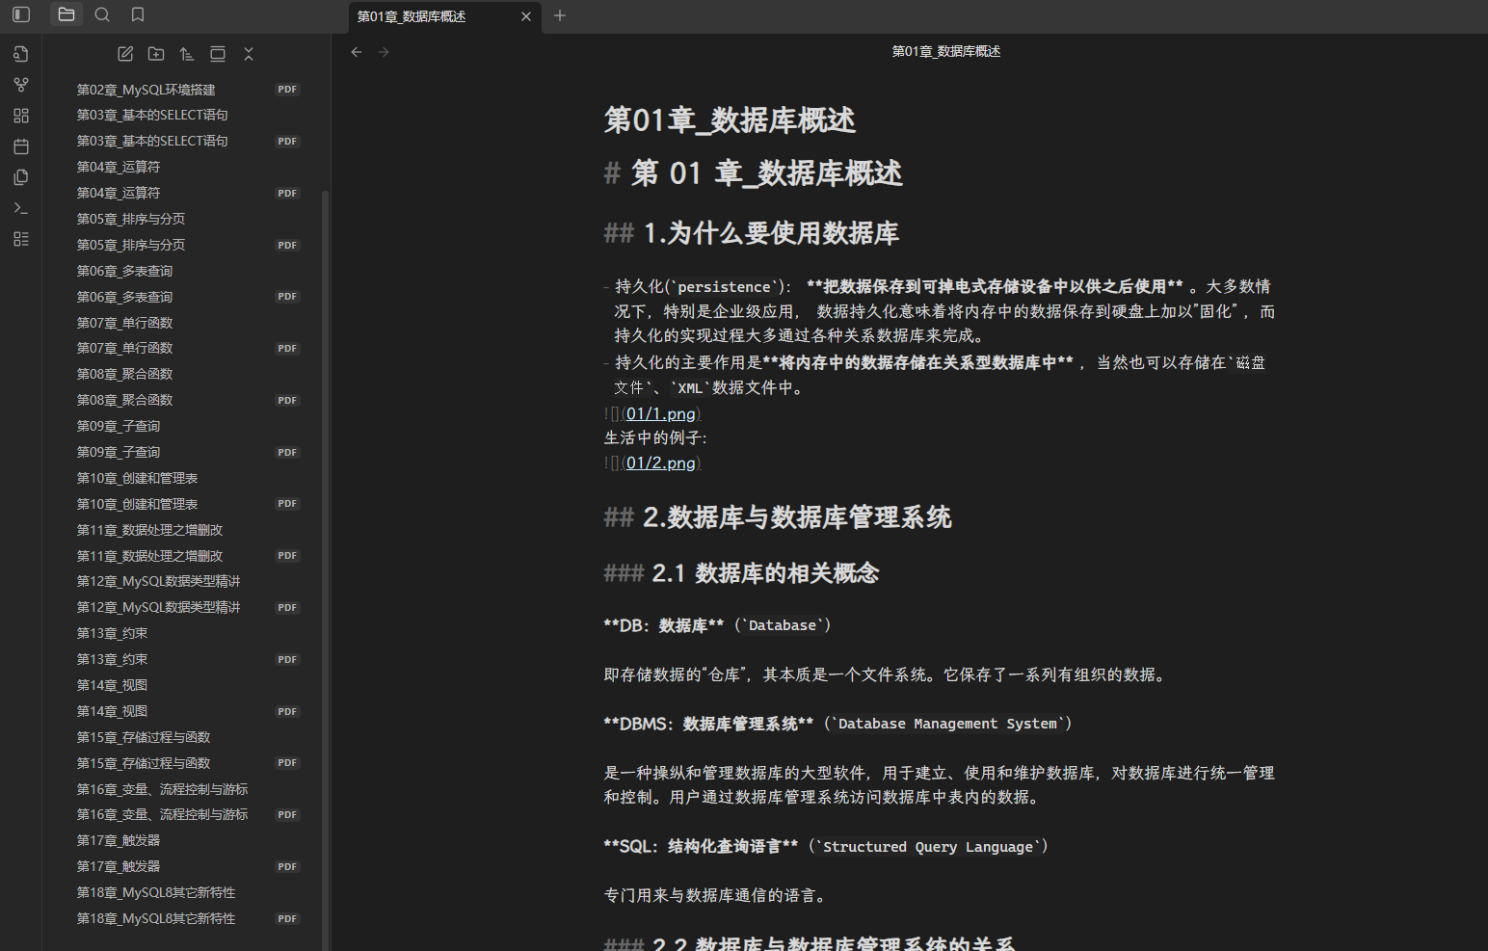Open the command palette terminal icon
Viewport: 1488px width, 951px height.
(21, 208)
